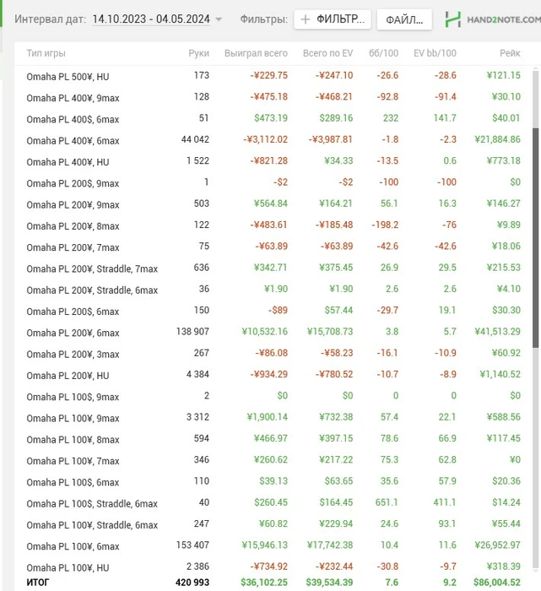This screenshot has width=541, height=591.
Task: Select row Omaha PL 200¥, 6max
Action: coord(273,333)
